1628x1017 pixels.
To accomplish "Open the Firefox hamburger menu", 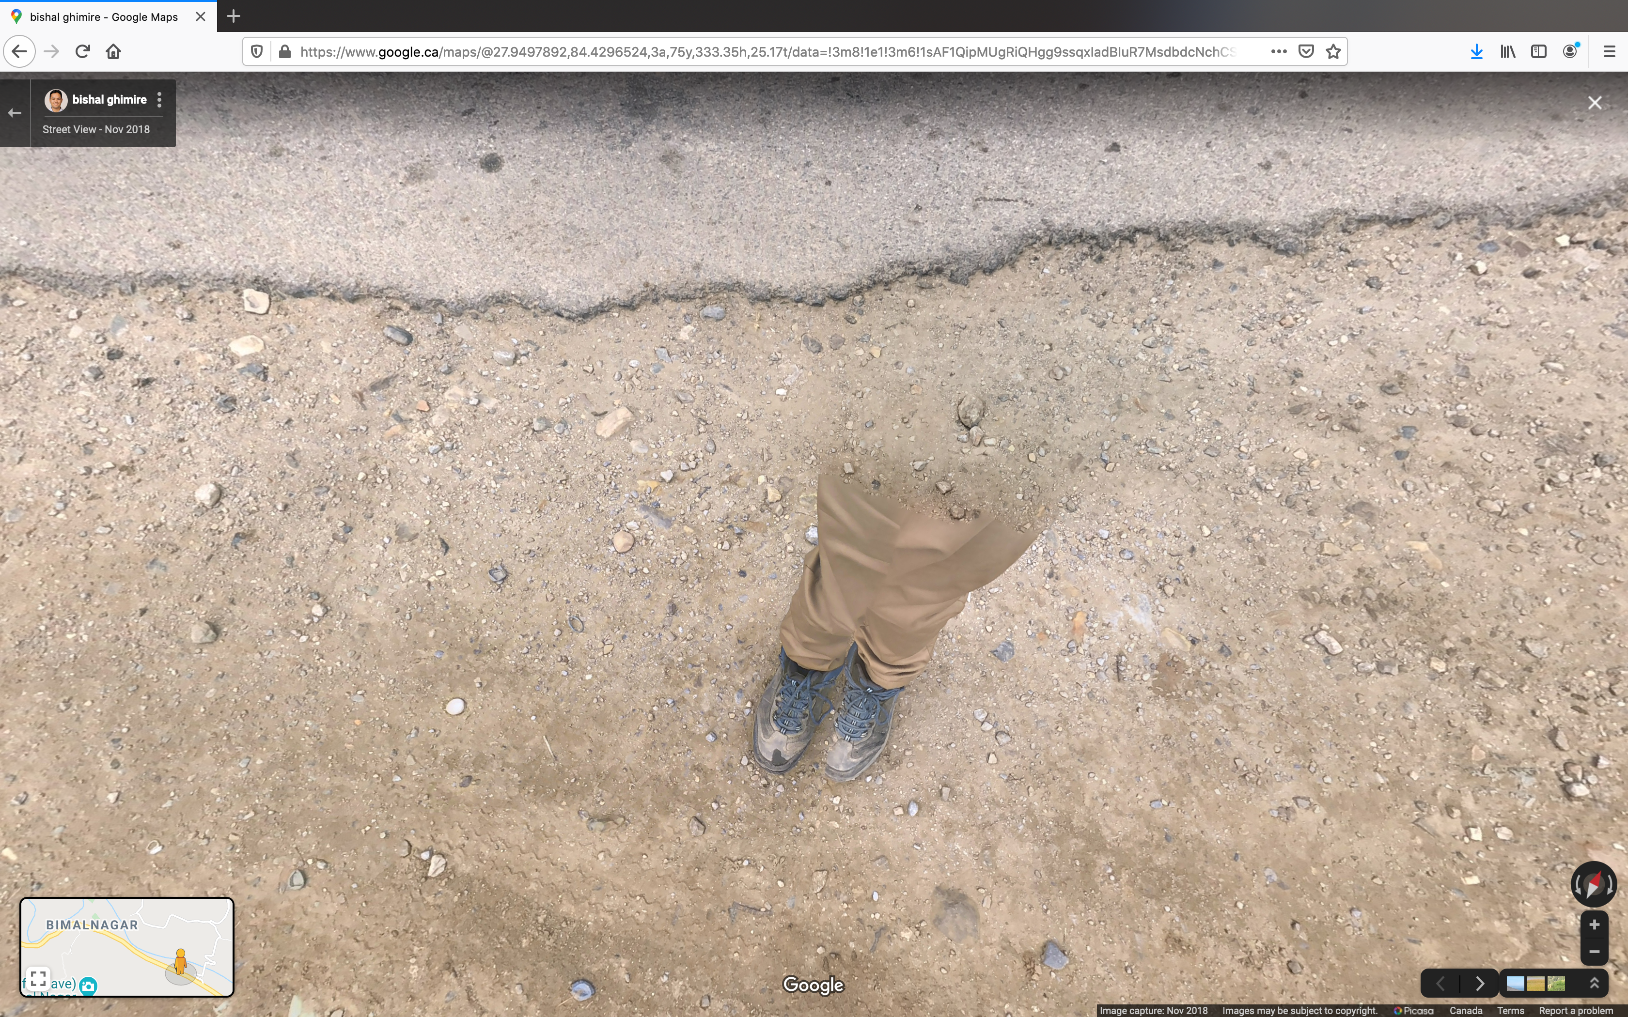I will (1609, 52).
